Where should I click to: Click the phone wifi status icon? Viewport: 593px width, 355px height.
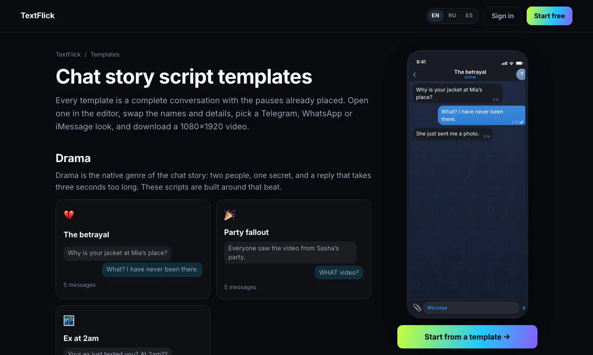(511, 63)
